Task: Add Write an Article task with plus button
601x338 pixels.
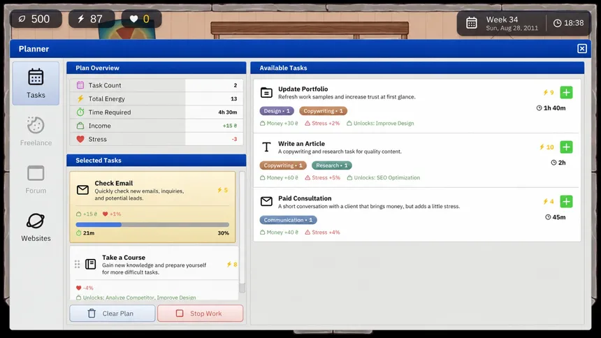Action: [x=566, y=147]
